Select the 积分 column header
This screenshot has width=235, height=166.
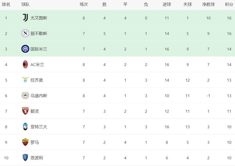pos(229,5)
